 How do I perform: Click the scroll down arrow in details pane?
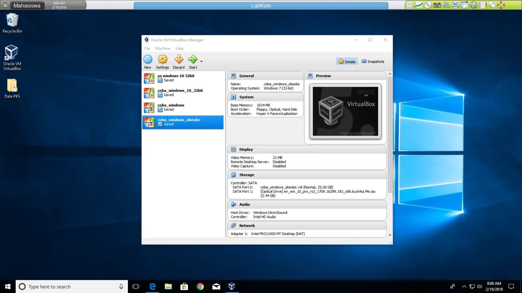(390, 235)
